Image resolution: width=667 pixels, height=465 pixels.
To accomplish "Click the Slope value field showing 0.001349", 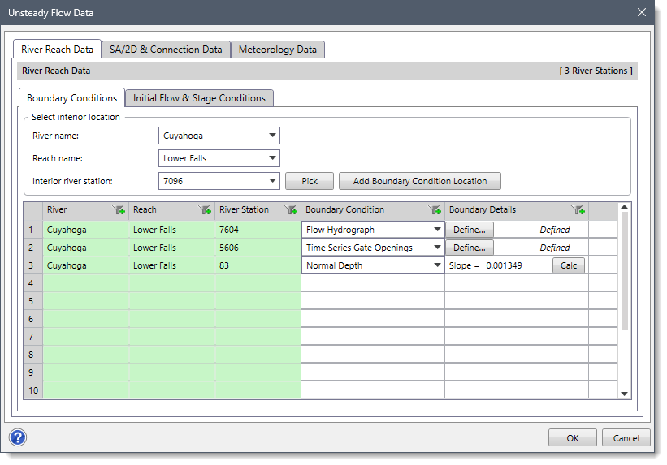I will (x=504, y=265).
